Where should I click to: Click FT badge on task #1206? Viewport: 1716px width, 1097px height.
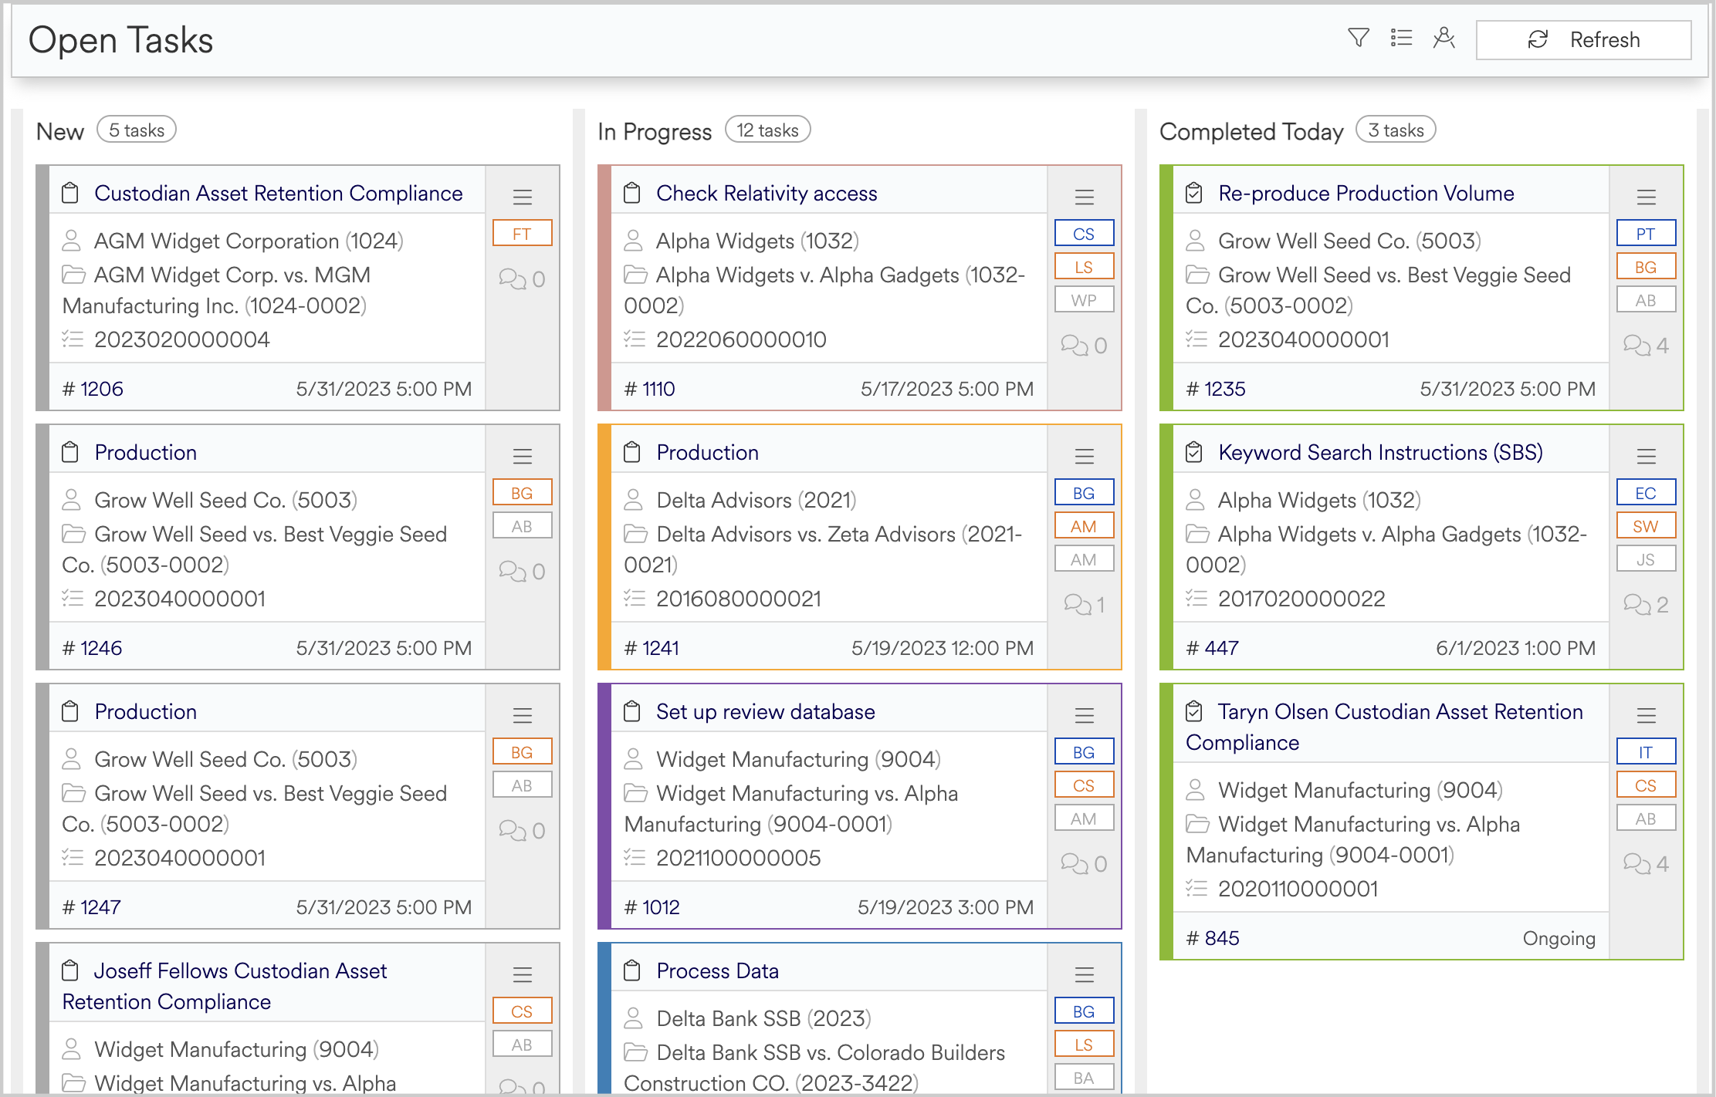click(523, 233)
